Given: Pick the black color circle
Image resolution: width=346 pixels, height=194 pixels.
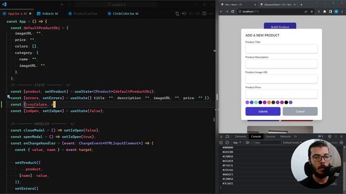Looking at the screenshot, I should [286, 102].
